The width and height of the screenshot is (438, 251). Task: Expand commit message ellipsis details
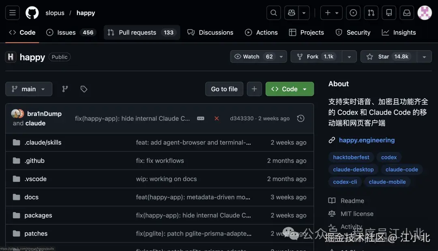(x=201, y=119)
